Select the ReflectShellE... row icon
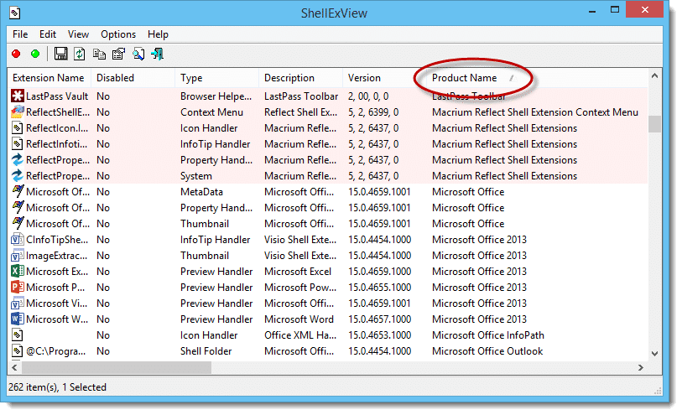Screen dimensions: 682x415 click(18, 112)
